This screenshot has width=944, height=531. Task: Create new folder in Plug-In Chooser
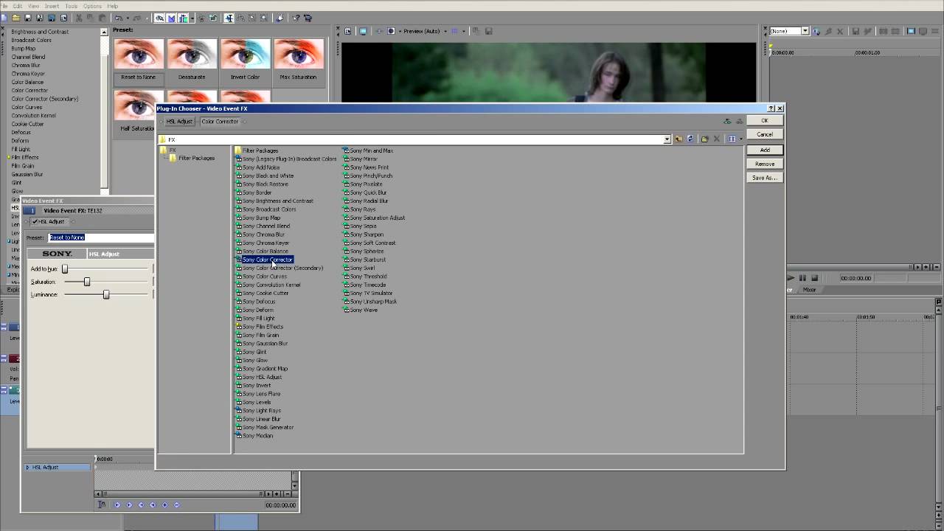pyautogui.click(x=704, y=139)
